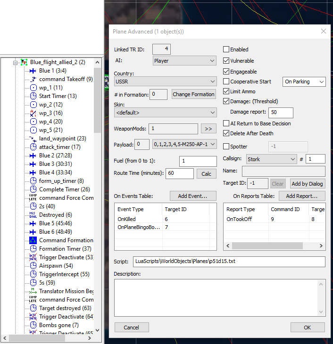This screenshot has height=344, width=333.
Task: Uncheck Delete After Death
Action: click(226, 133)
